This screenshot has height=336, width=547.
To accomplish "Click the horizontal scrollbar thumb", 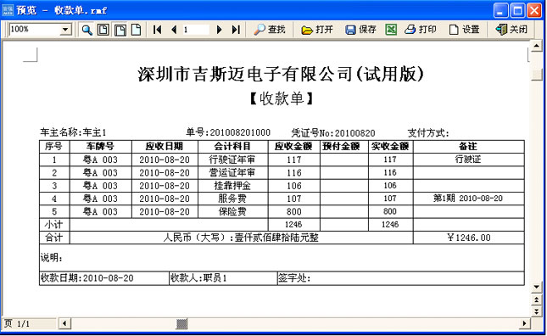I will coord(181,324).
